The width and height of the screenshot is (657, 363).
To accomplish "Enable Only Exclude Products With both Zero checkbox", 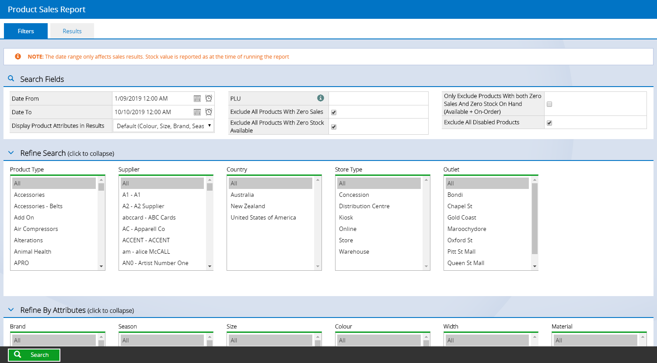I will 549,104.
